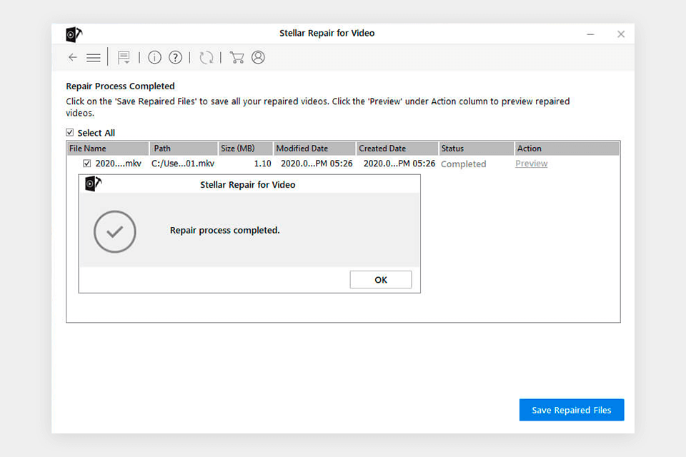Click the completion checkmark circle icon
686x457 pixels.
(114, 231)
